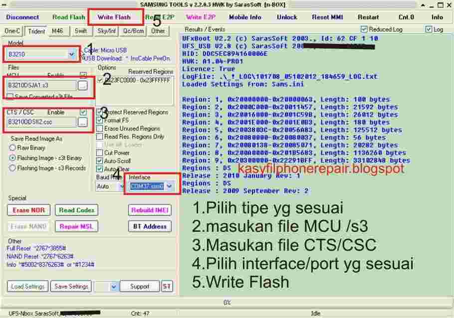Toggle the Log checkbox
The height and width of the screenshot is (318, 454).
click(x=429, y=29)
